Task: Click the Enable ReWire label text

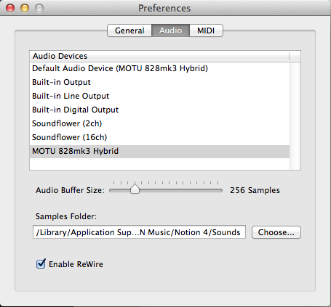Action: click(76, 264)
